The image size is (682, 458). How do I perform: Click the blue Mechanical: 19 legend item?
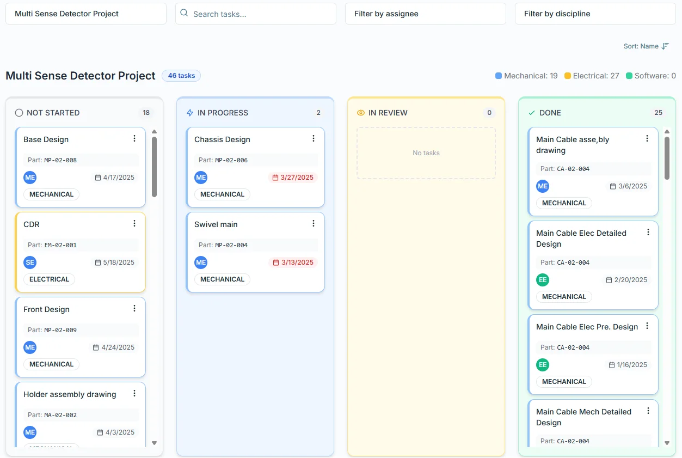[x=526, y=76]
